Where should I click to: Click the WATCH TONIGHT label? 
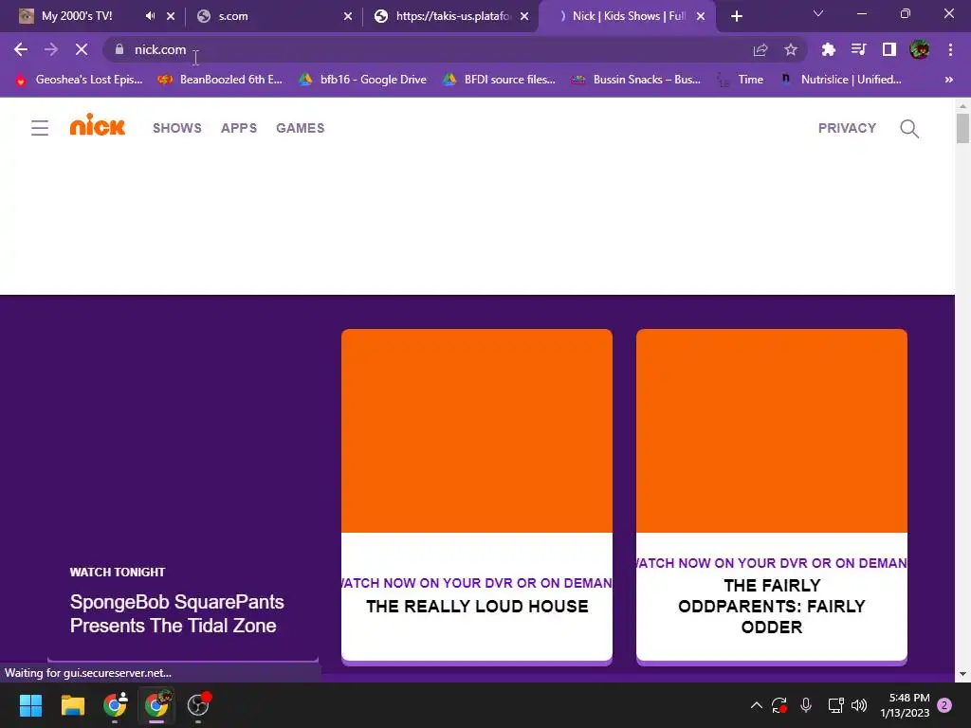tap(118, 572)
